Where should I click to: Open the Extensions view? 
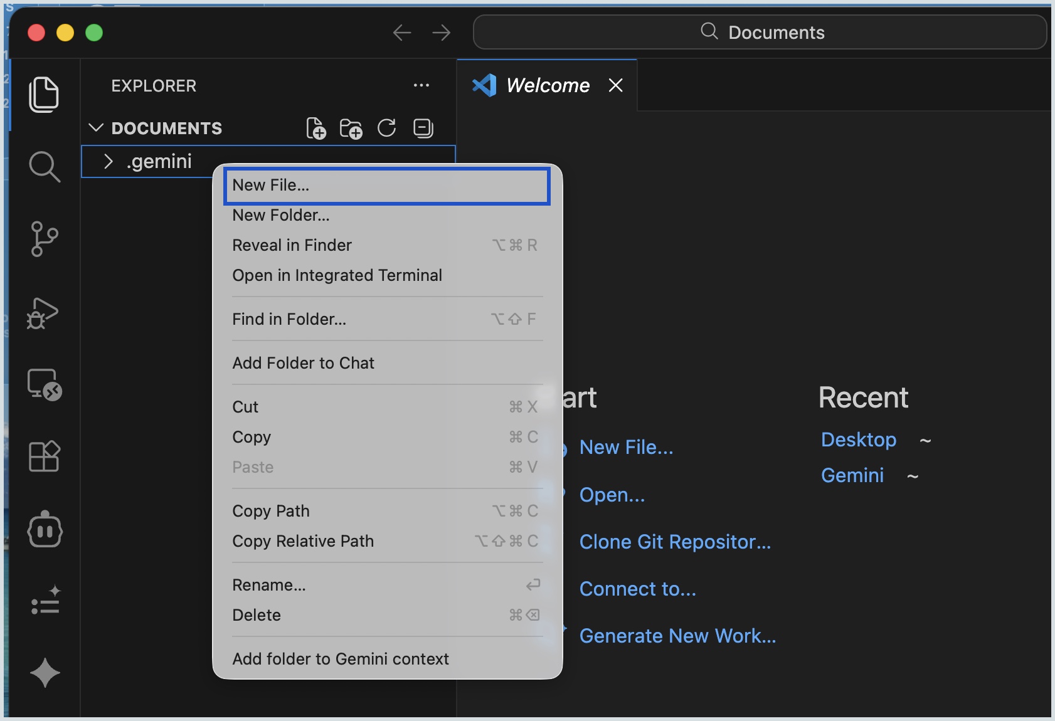coord(44,456)
